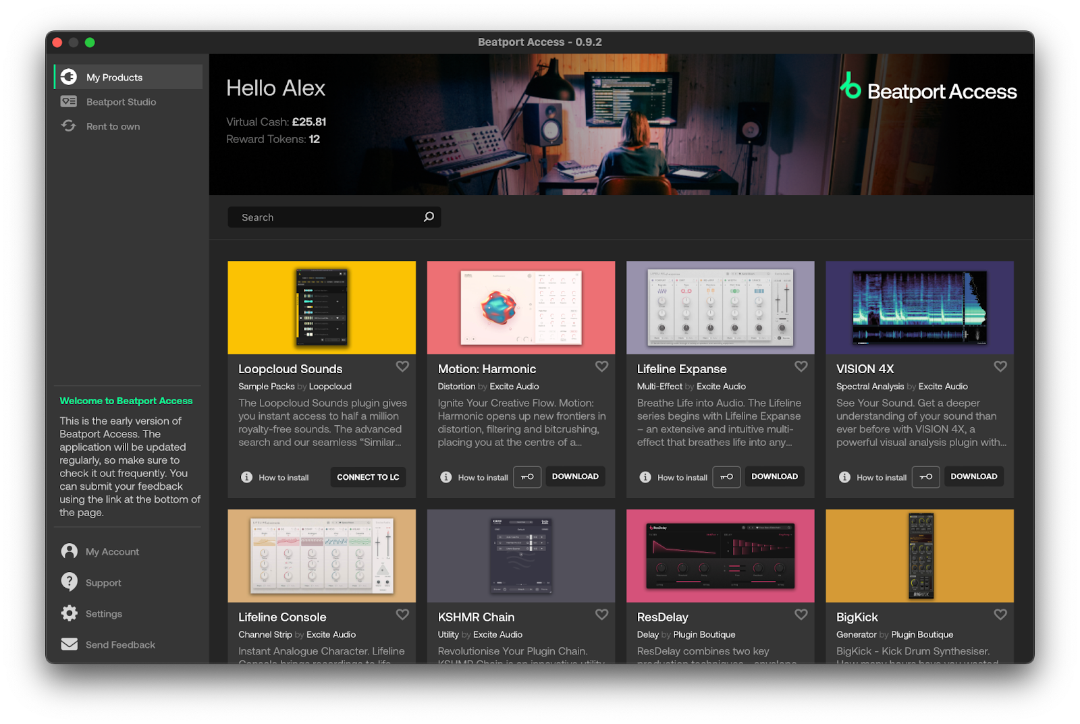Open Support via the question mark icon
The height and width of the screenshot is (724, 1080).
pyautogui.click(x=69, y=582)
